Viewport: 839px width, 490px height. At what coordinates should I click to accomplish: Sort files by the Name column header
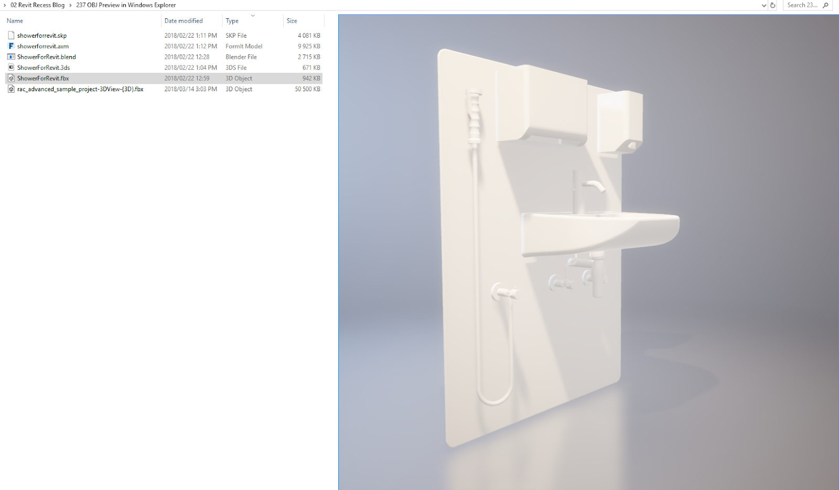coord(15,20)
